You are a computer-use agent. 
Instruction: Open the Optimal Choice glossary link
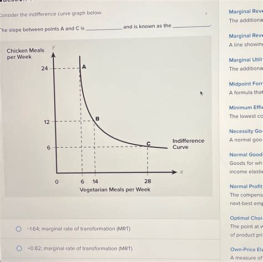[246, 218]
